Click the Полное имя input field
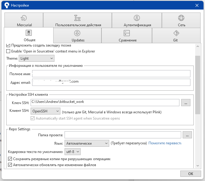Image resolution: width=205 pixels, height=181 pixels. 111,74
